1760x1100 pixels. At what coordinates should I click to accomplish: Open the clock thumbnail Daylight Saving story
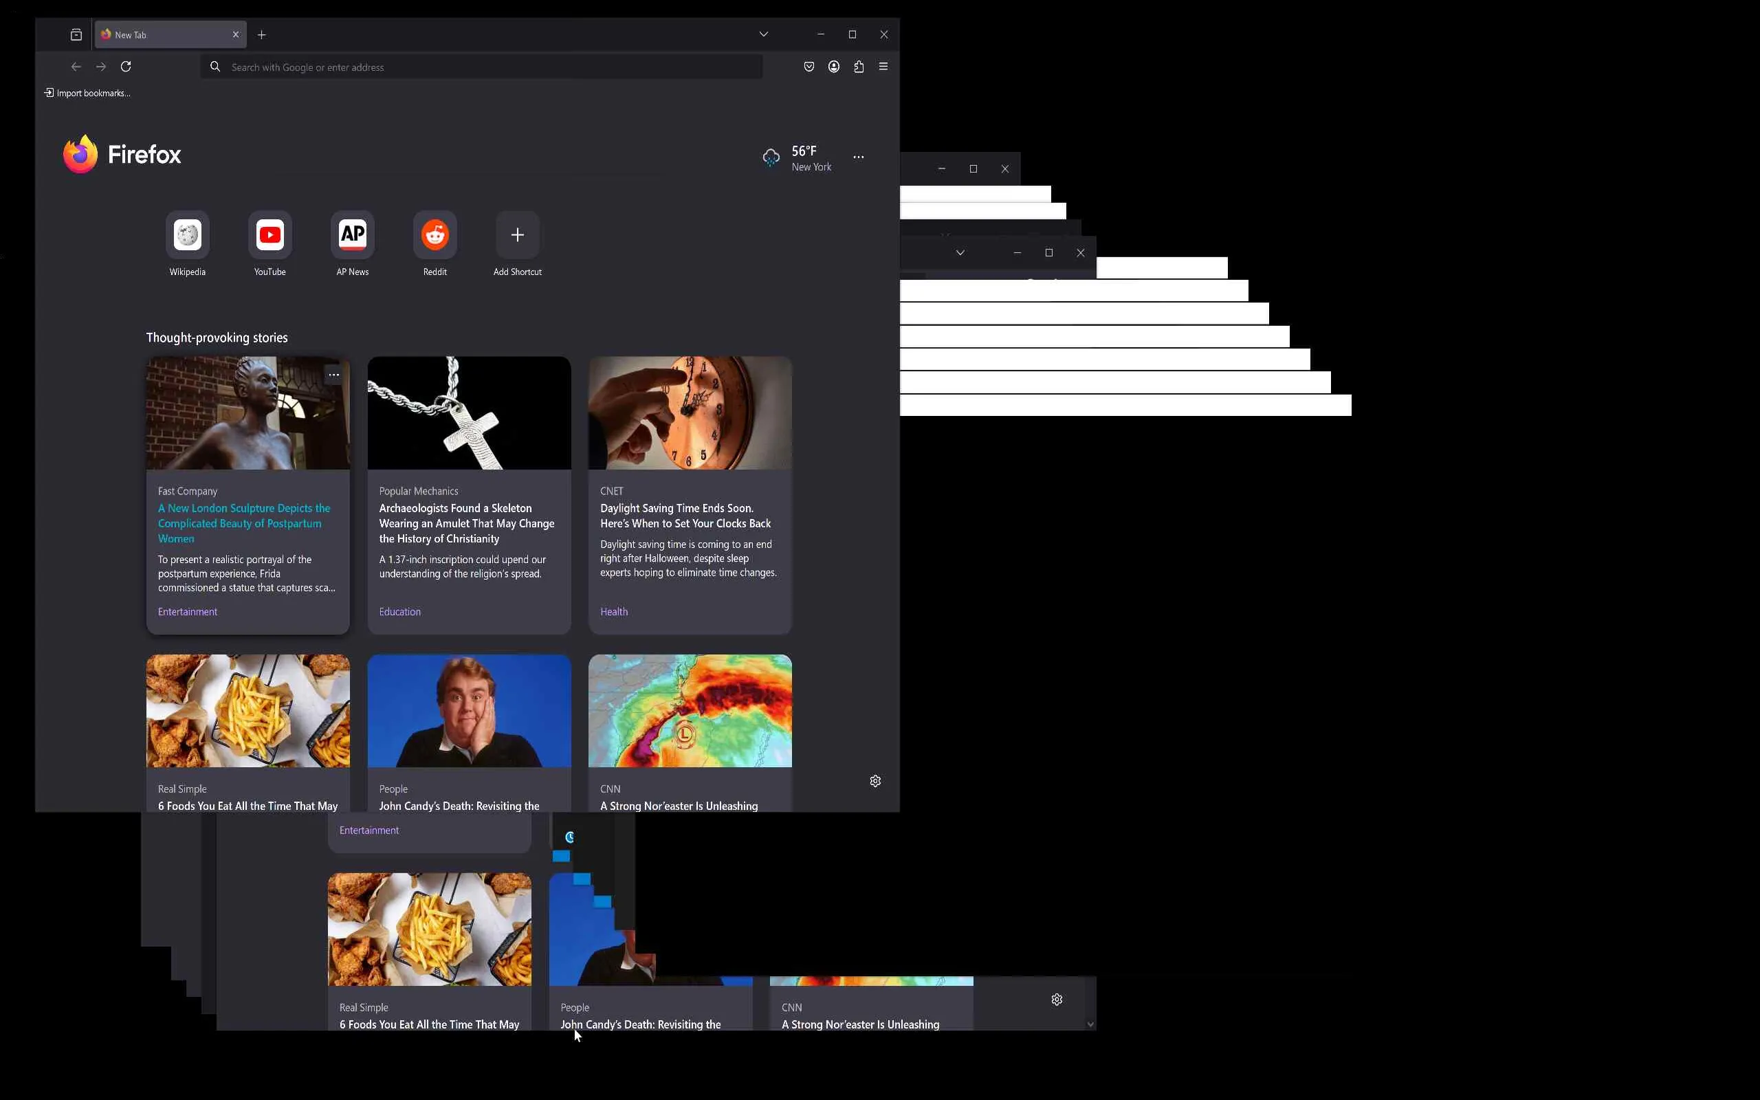[690, 412]
